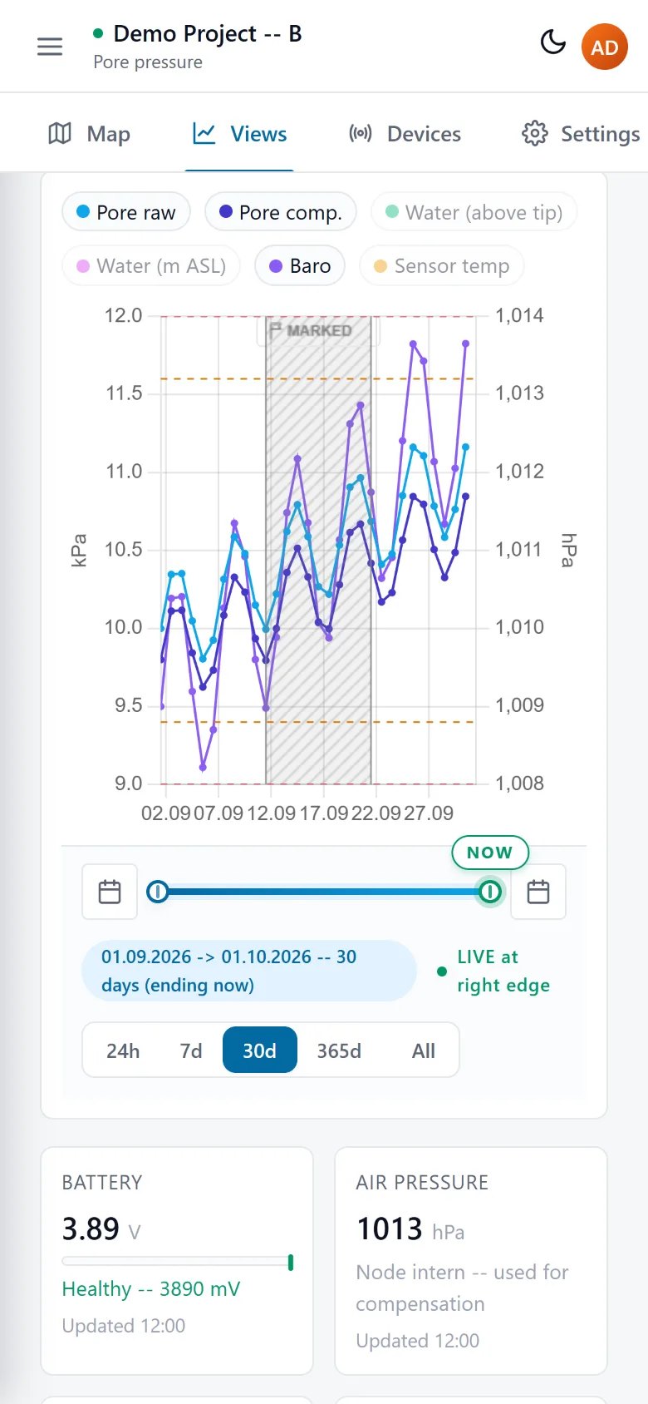Toggle the Baro series

(x=300, y=265)
